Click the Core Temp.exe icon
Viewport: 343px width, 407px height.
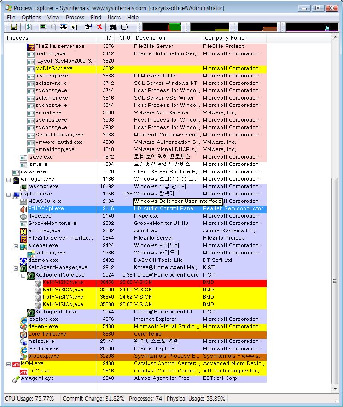23,335
